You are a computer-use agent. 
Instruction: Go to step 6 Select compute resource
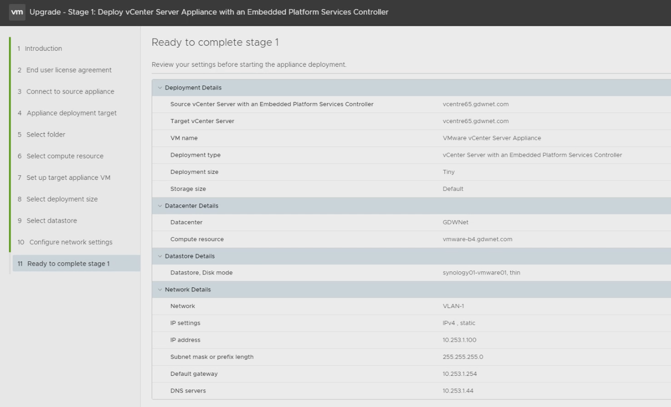[60, 156]
